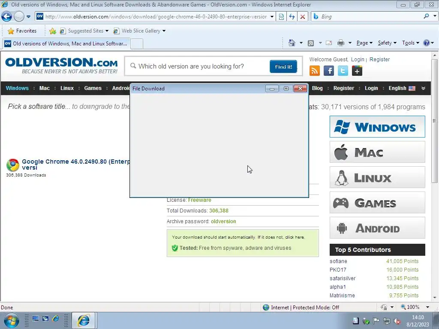The height and width of the screenshot is (329, 439).
Task: Click the blue Help question mark icon
Action: [427, 43]
